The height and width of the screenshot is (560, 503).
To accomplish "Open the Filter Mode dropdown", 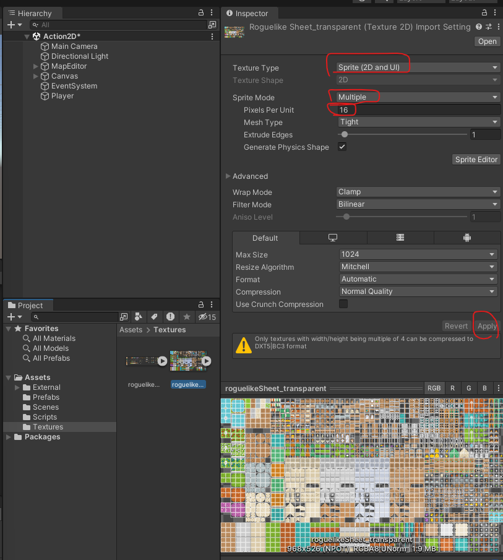I will point(418,204).
